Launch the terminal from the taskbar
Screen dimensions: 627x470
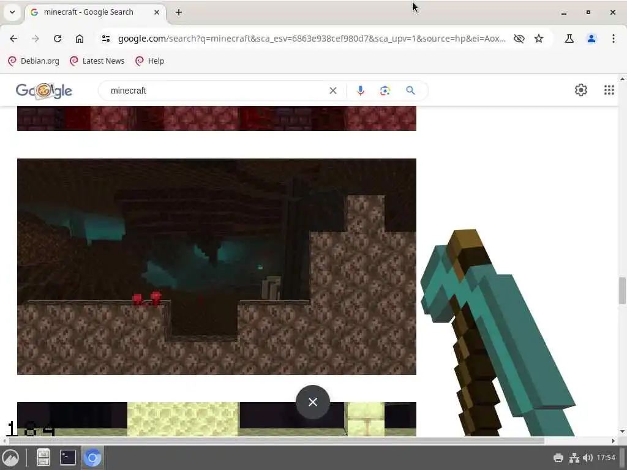[x=67, y=458]
